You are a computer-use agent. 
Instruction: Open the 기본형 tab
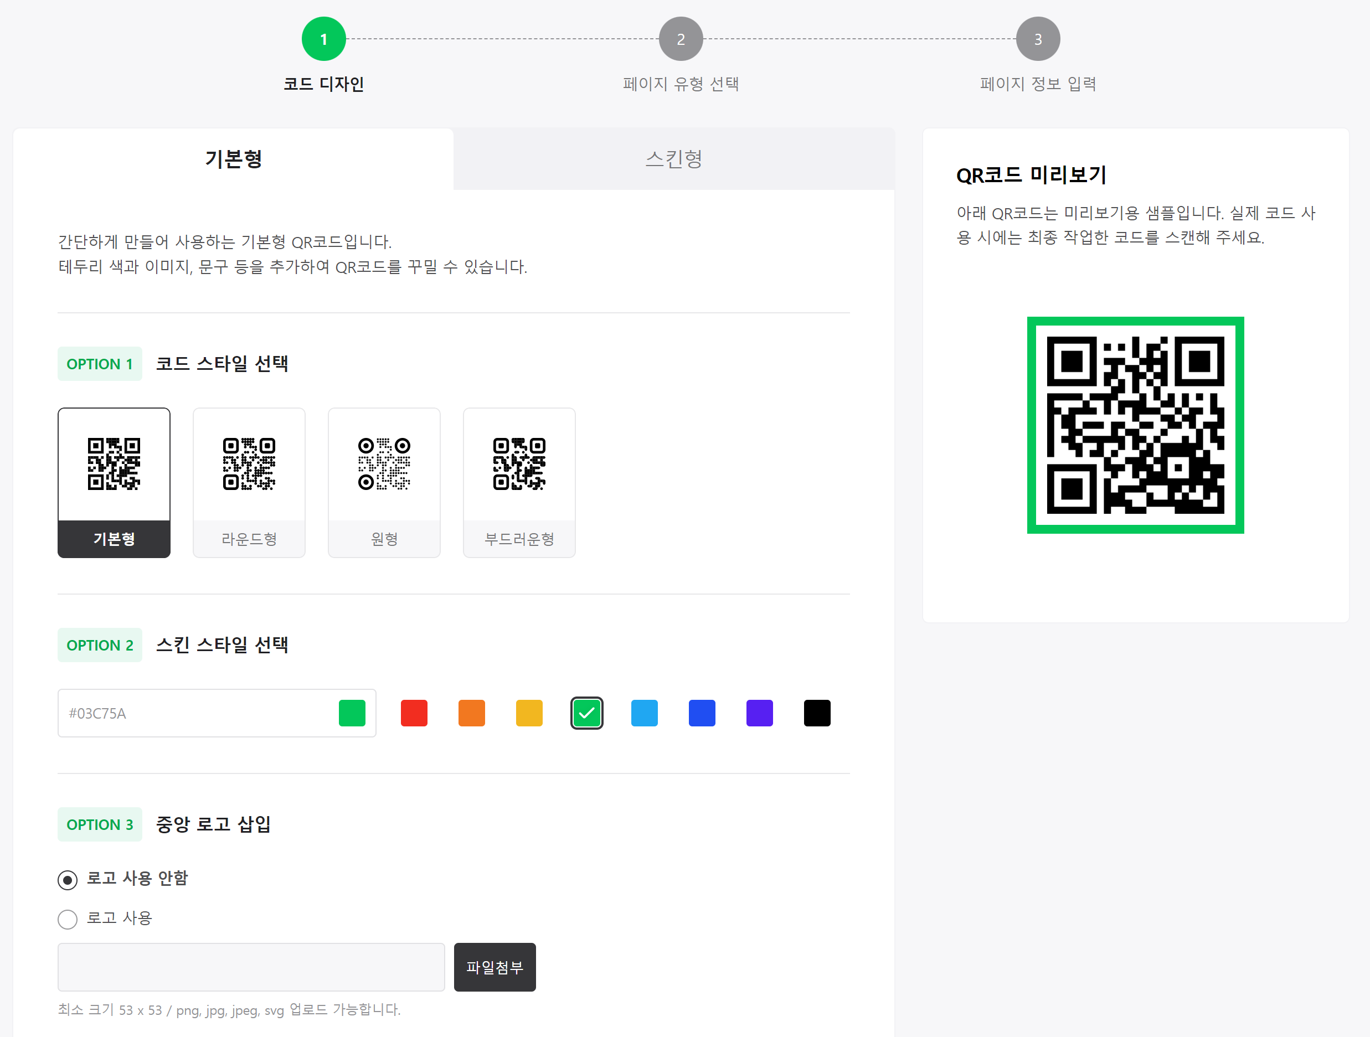pyautogui.click(x=233, y=159)
